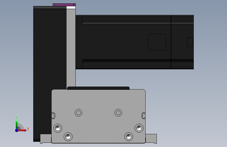227x147 pixels.
Task: Select the purple part on top of the model
Action: coord(64,5)
